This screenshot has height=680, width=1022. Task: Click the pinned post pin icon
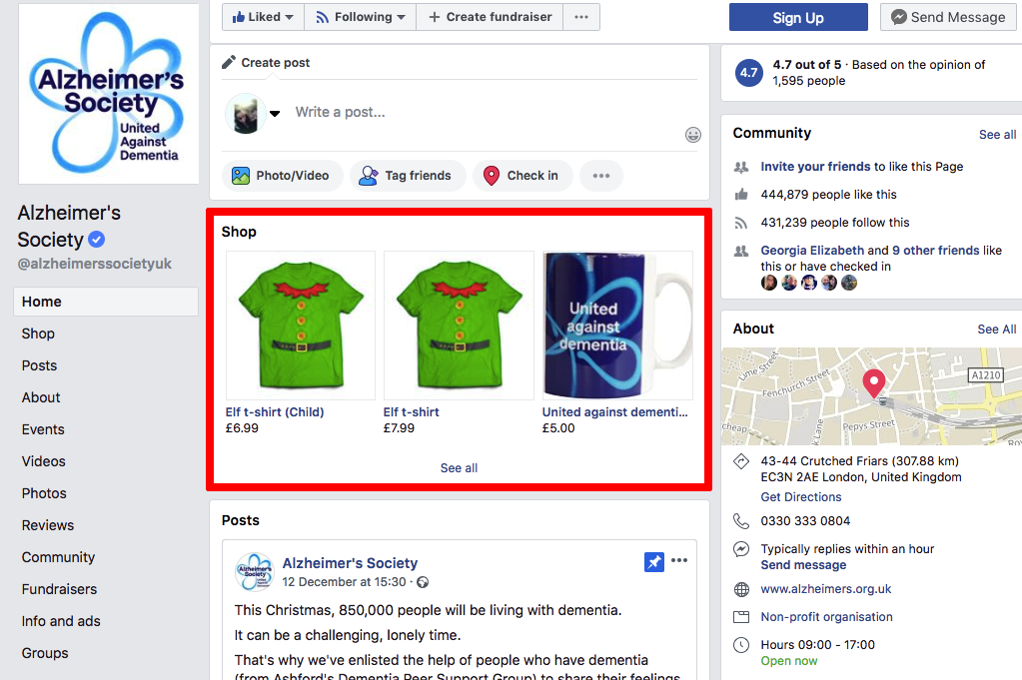pyautogui.click(x=654, y=562)
